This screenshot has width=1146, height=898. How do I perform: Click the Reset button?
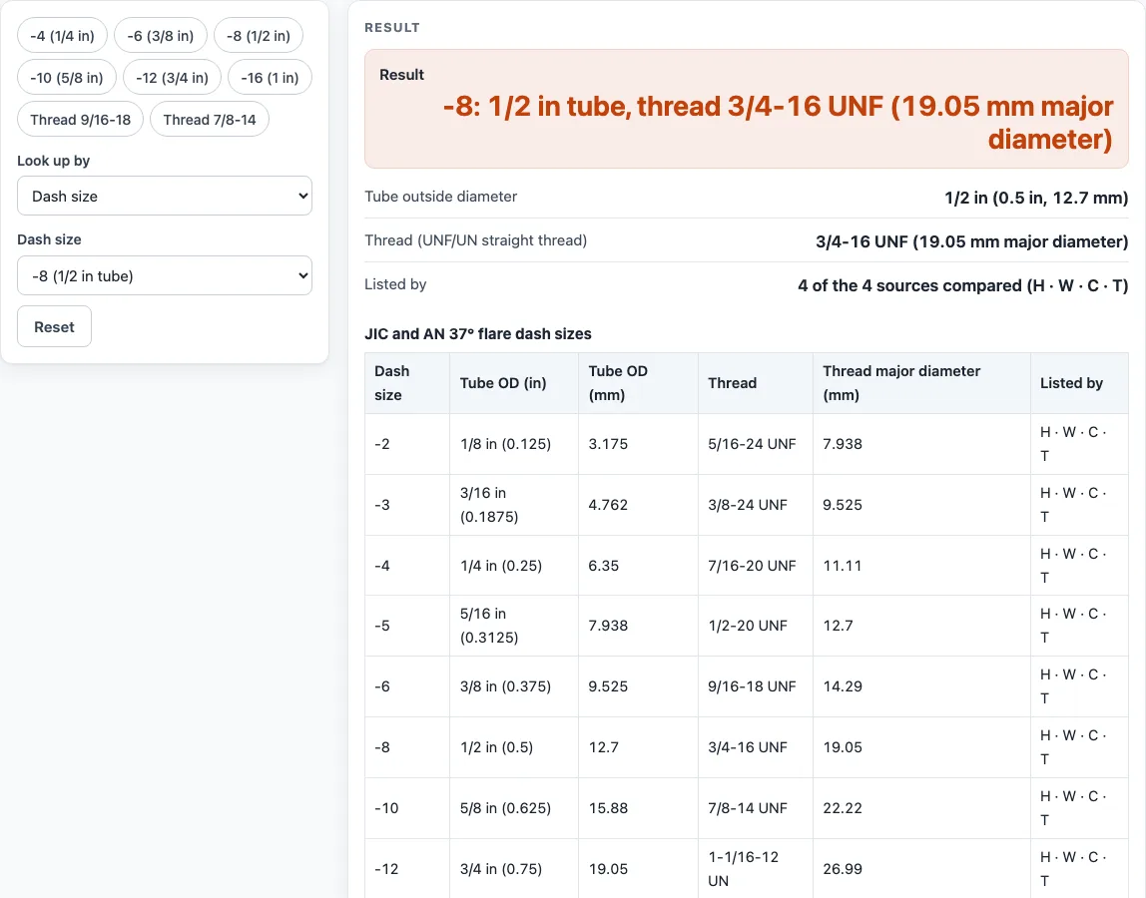tap(54, 326)
